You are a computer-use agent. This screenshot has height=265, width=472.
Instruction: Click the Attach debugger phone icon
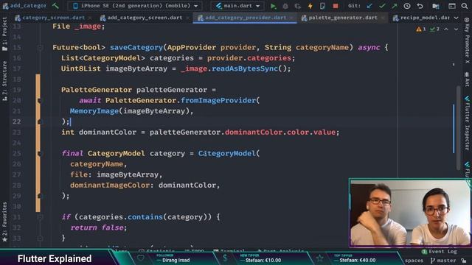click(x=322, y=6)
